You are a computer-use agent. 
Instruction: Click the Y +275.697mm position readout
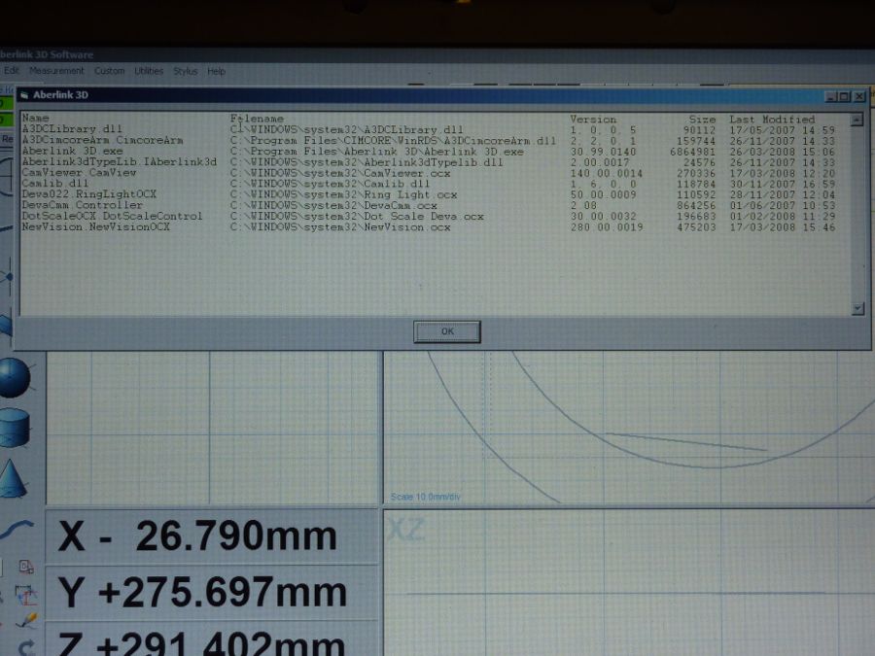(212, 593)
